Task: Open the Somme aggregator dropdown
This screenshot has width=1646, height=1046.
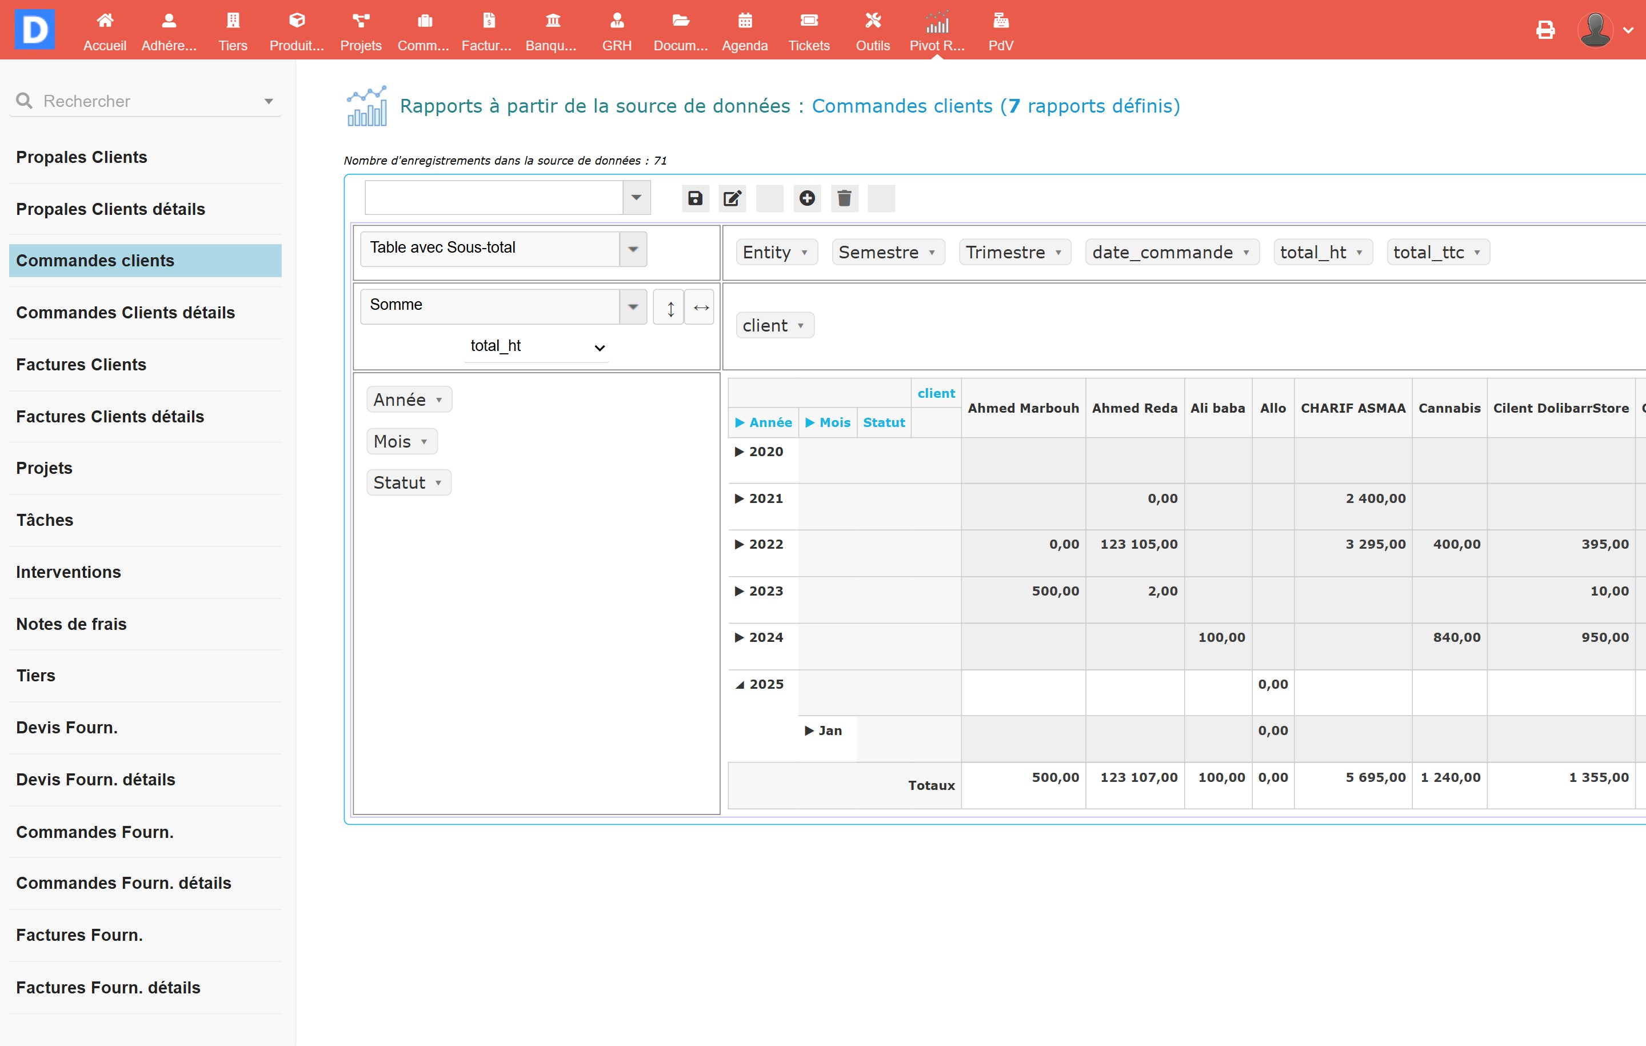Action: 502,306
